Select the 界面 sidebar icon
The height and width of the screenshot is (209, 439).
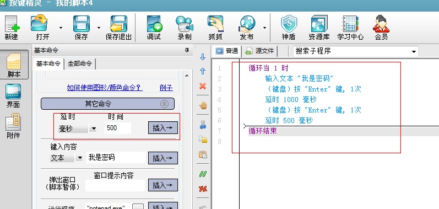tap(13, 96)
